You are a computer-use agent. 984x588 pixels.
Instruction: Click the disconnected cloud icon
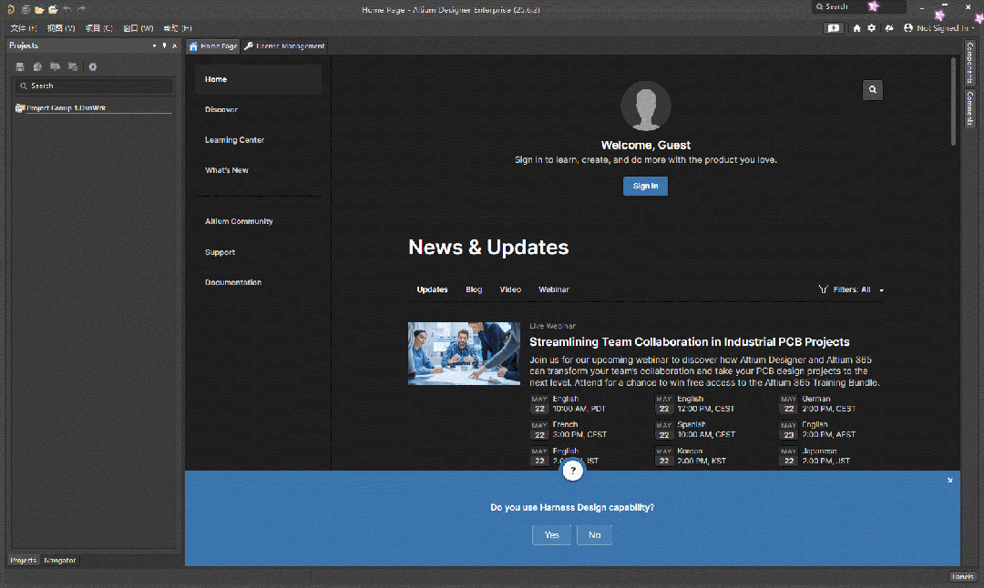point(889,28)
